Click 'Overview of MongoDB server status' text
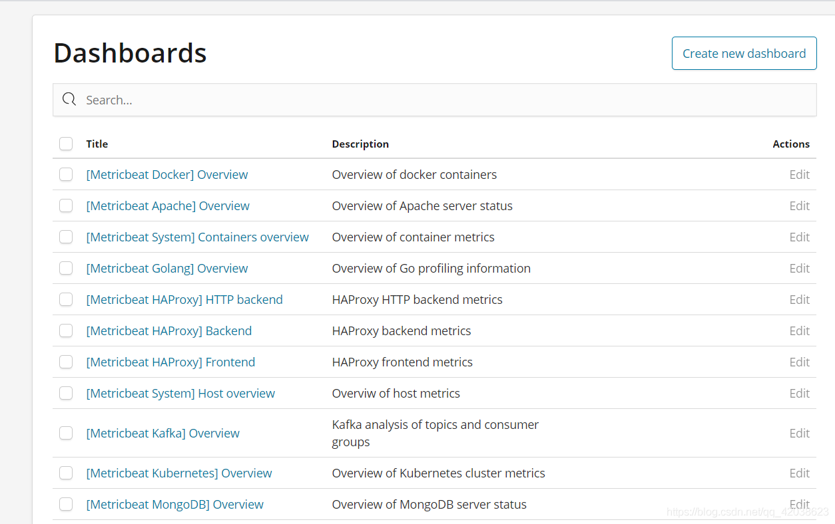Image resolution: width=835 pixels, height=524 pixels. 429,504
